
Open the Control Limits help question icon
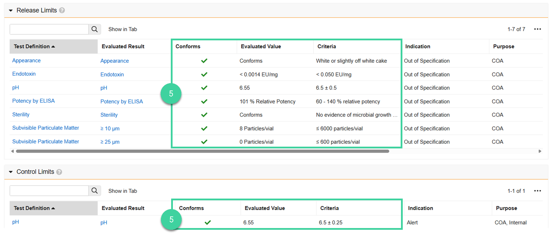pos(59,172)
